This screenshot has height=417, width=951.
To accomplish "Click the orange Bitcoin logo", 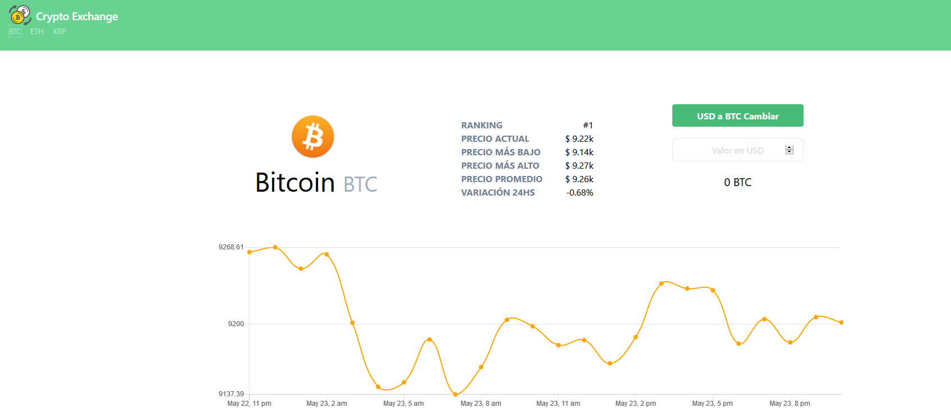I will (x=313, y=137).
